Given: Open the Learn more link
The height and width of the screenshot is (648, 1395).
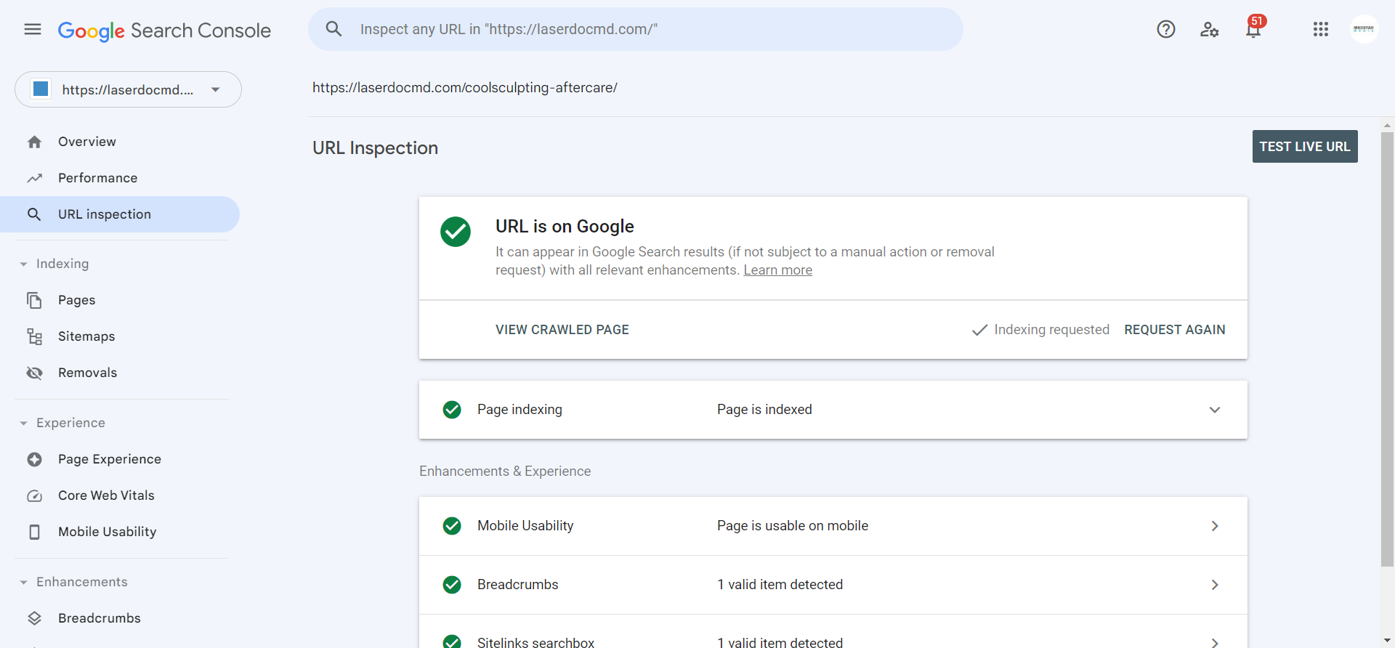Looking at the screenshot, I should coord(777,270).
